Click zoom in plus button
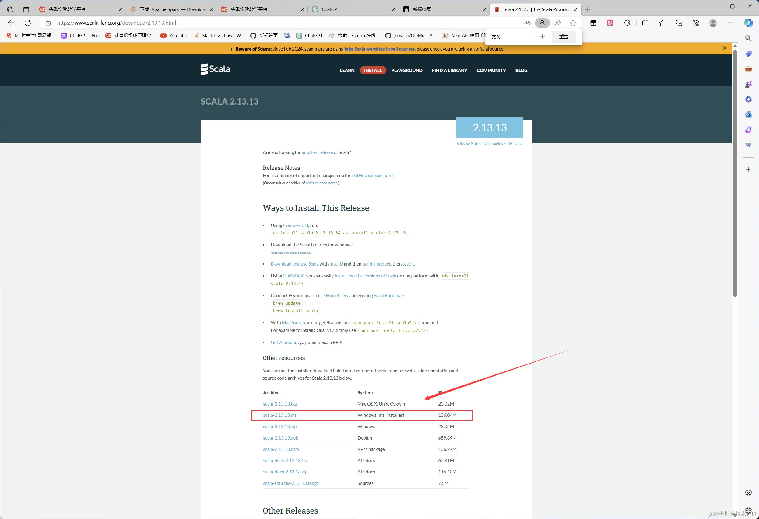This screenshot has height=519, width=759. point(542,37)
